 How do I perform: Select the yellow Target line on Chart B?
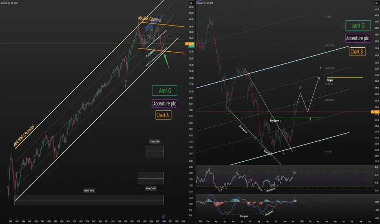coord(345,77)
